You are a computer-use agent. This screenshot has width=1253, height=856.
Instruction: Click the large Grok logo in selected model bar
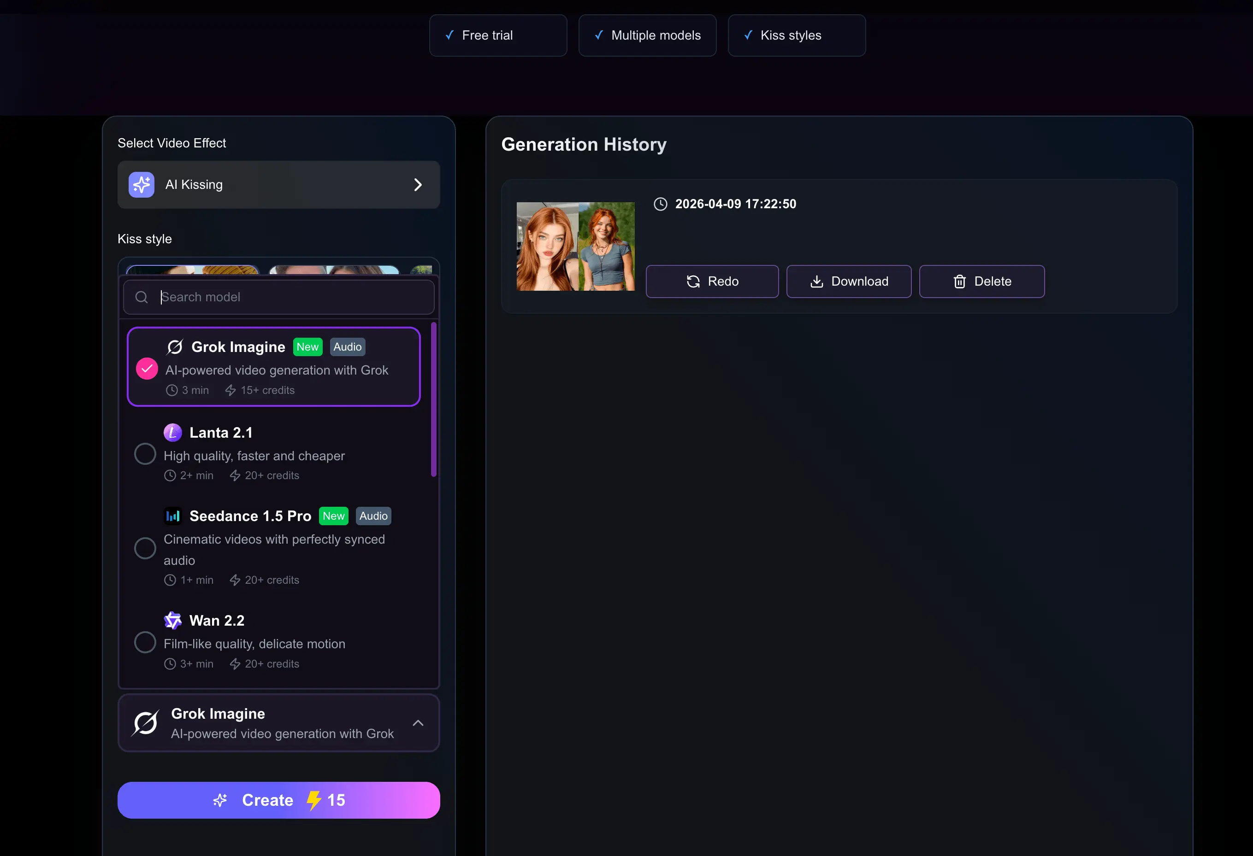(x=146, y=723)
